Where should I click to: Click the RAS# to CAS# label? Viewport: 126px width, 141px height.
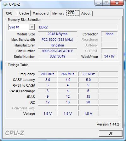point(24,85)
